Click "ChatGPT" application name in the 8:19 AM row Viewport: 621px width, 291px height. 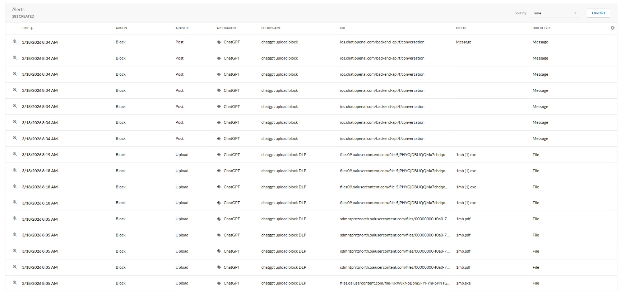(x=232, y=155)
